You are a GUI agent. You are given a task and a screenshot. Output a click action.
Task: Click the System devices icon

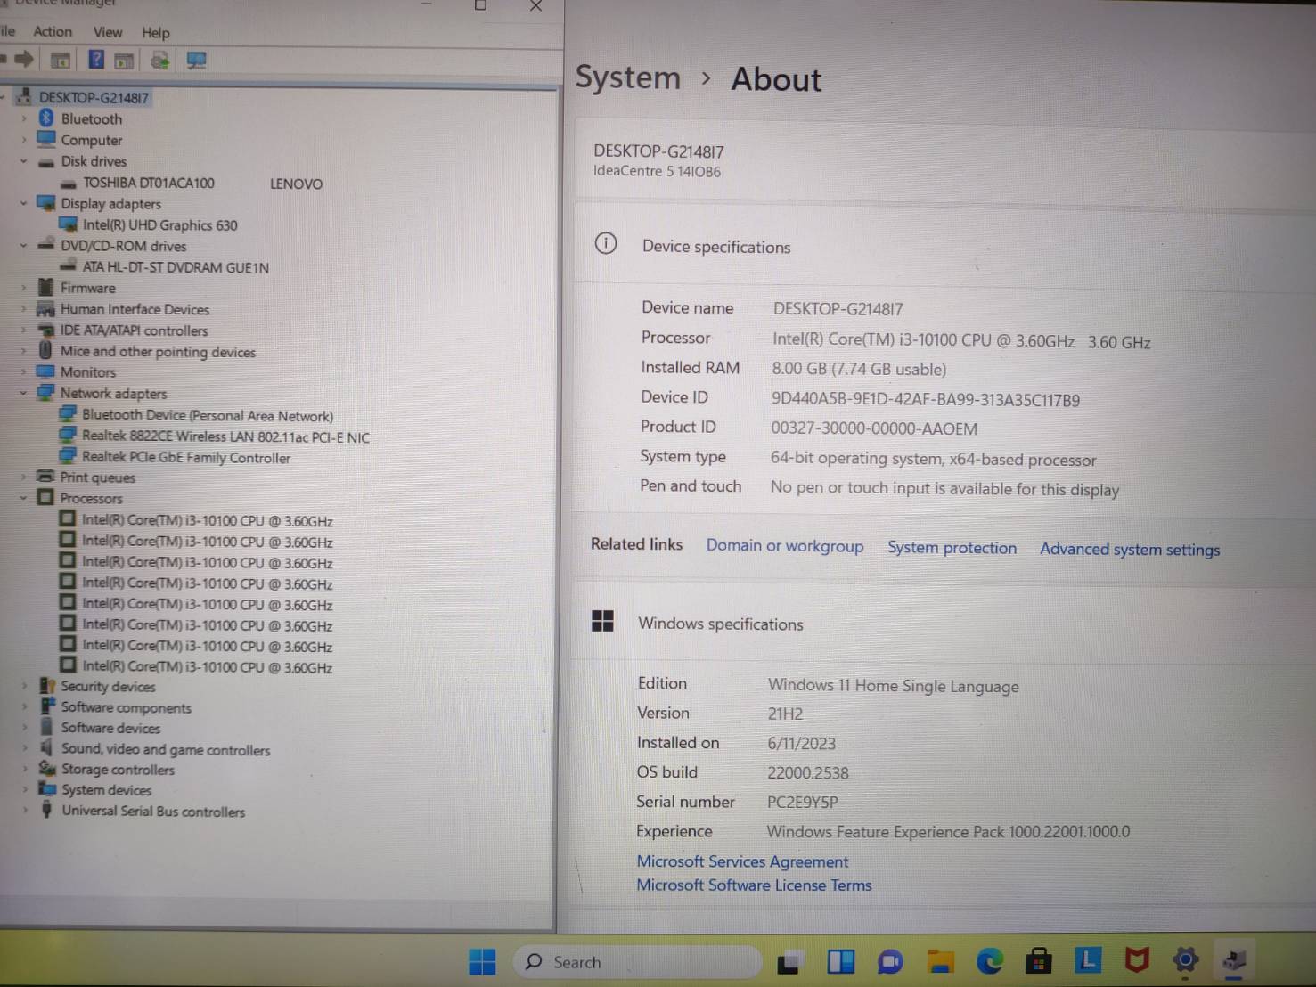[47, 789]
